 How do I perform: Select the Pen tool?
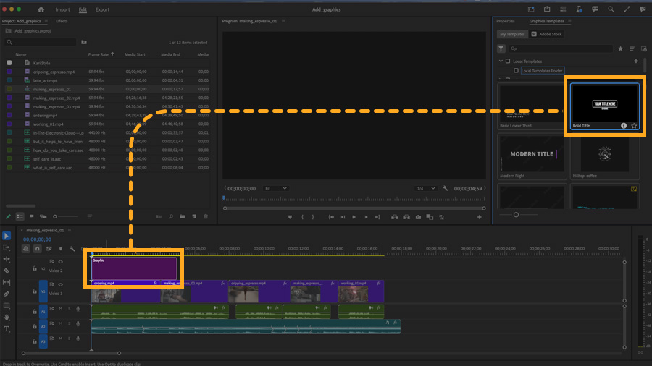click(x=7, y=294)
